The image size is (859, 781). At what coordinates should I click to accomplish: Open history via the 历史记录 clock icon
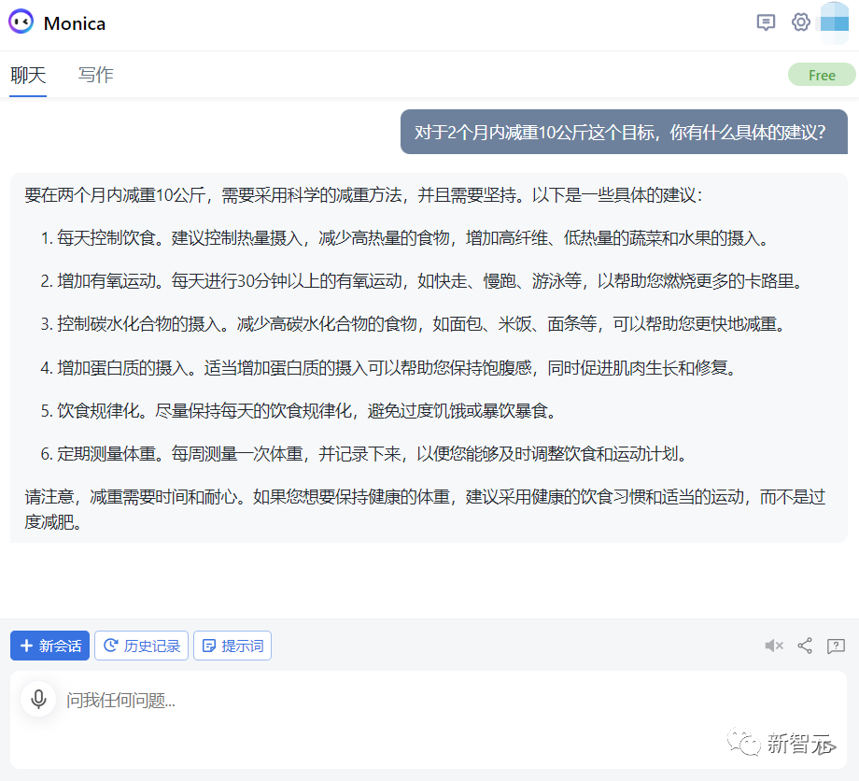(x=112, y=645)
